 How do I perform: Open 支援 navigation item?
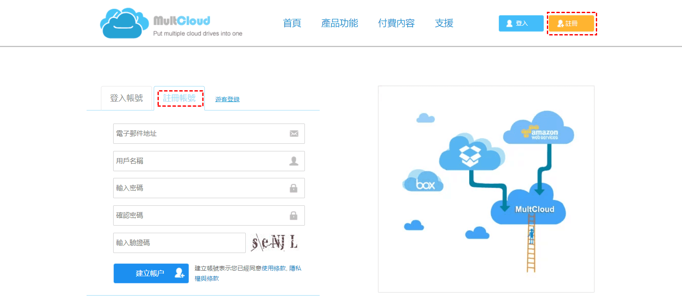pyautogui.click(x=444, y=23)
